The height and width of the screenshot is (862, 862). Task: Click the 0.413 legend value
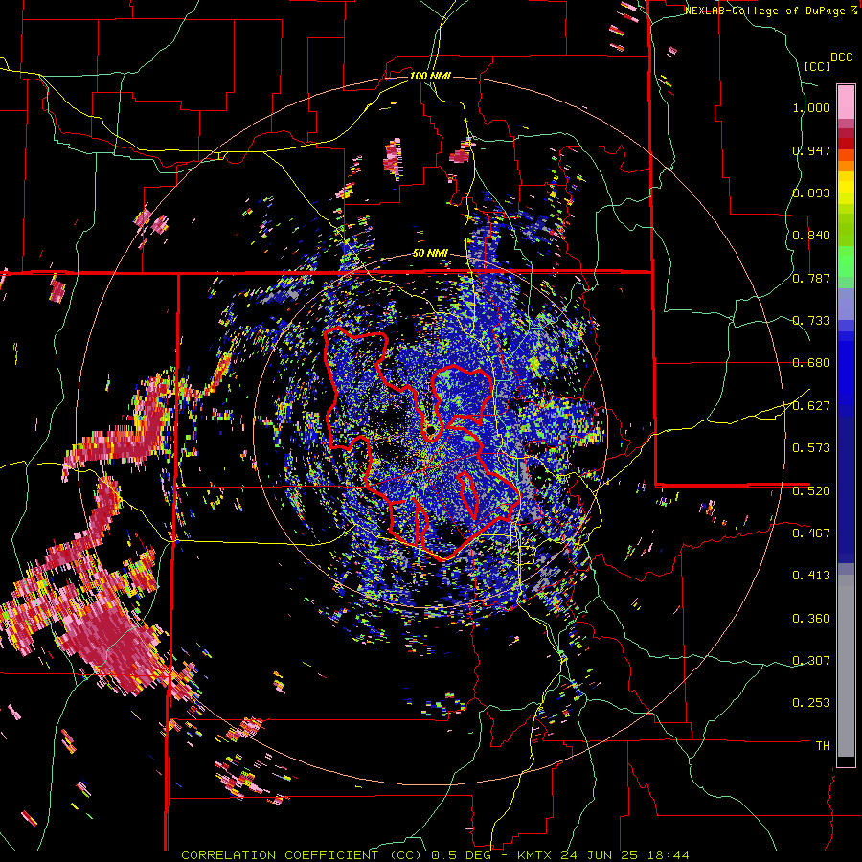pos(811,576)
